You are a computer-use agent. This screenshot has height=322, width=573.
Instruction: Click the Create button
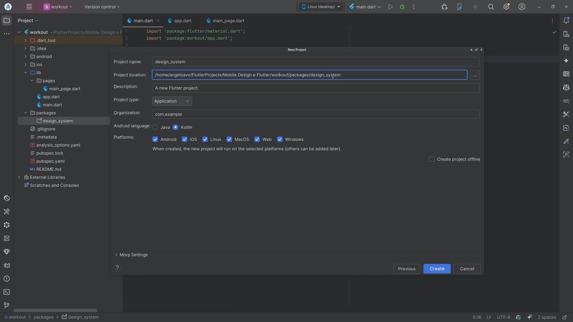click(x=436, y=269)
